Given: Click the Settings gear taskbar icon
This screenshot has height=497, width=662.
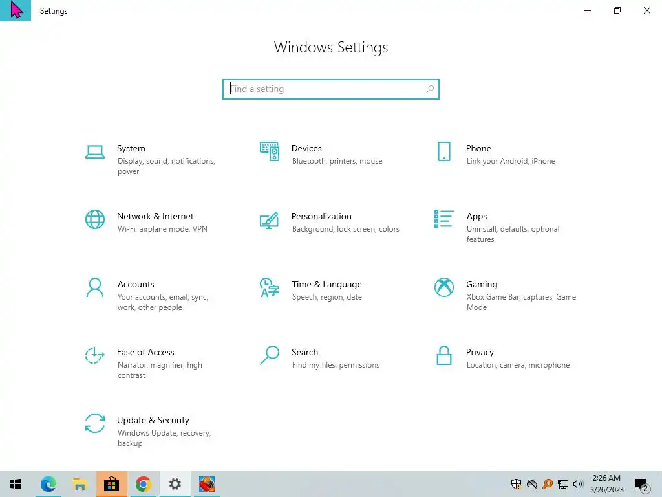Looking at the screenshot, I should [x=175, y=484].
